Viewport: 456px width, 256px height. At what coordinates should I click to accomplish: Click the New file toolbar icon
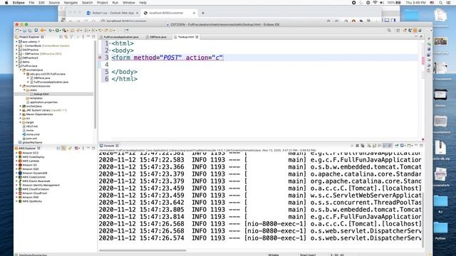pos(17,30)
